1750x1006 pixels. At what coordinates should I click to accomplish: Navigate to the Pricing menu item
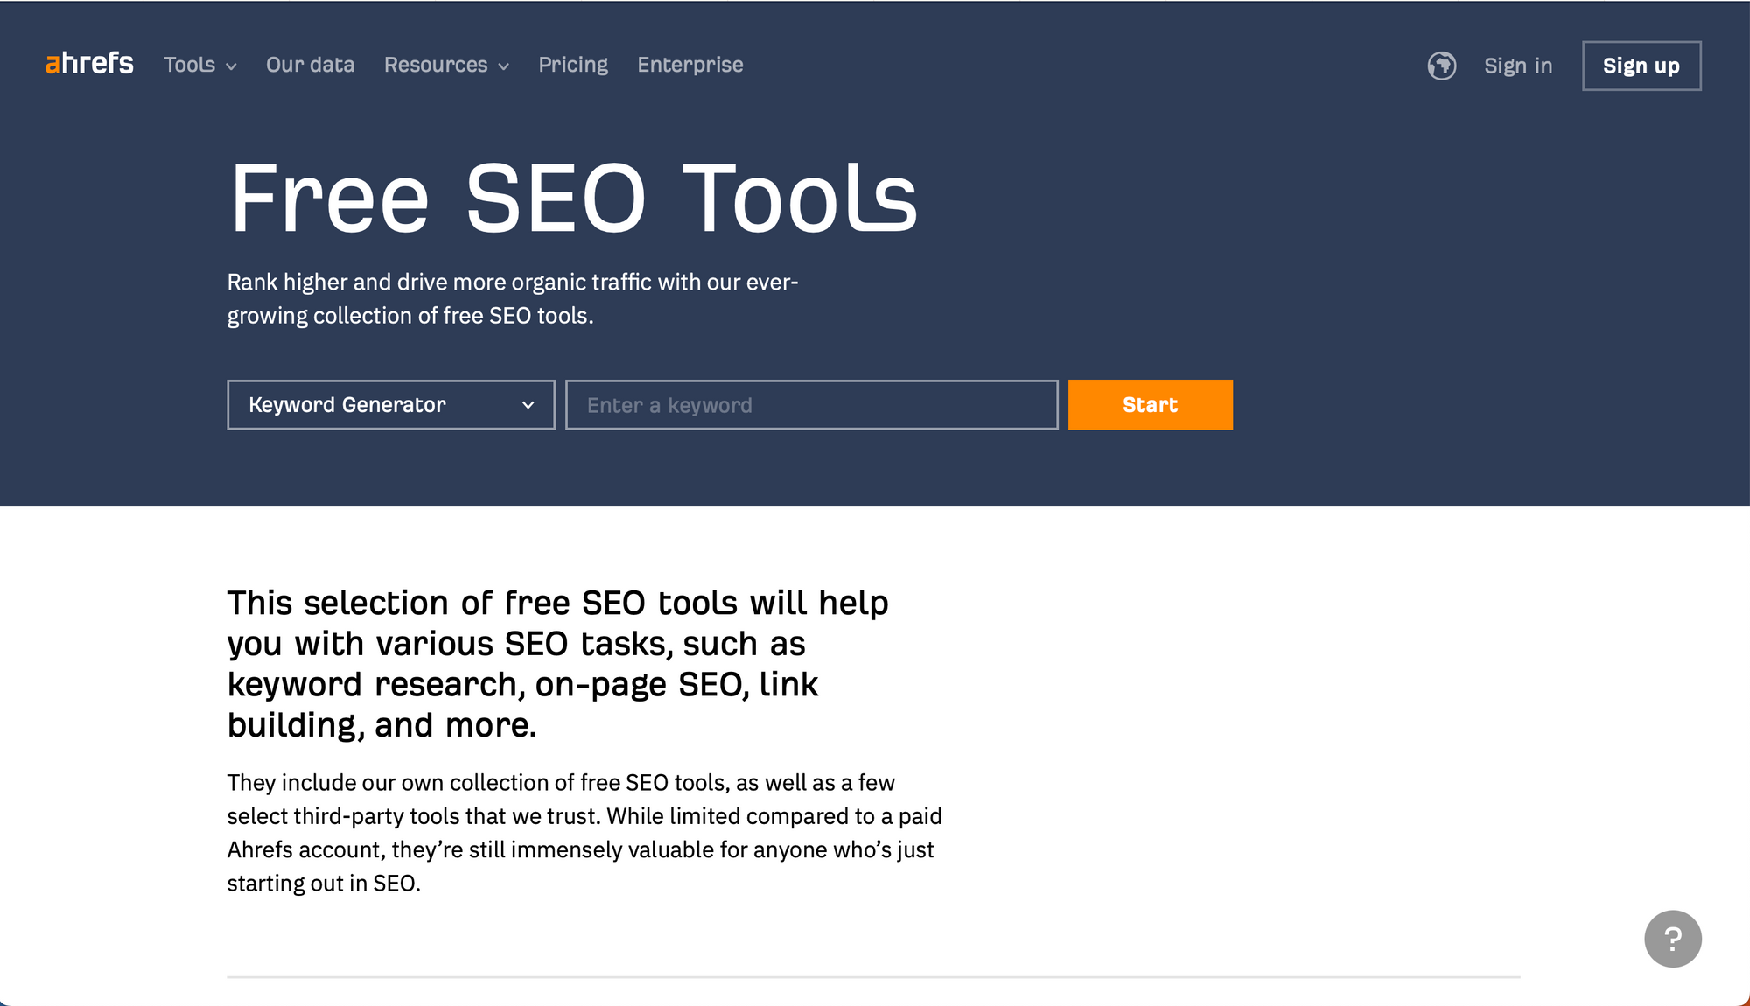573,65
